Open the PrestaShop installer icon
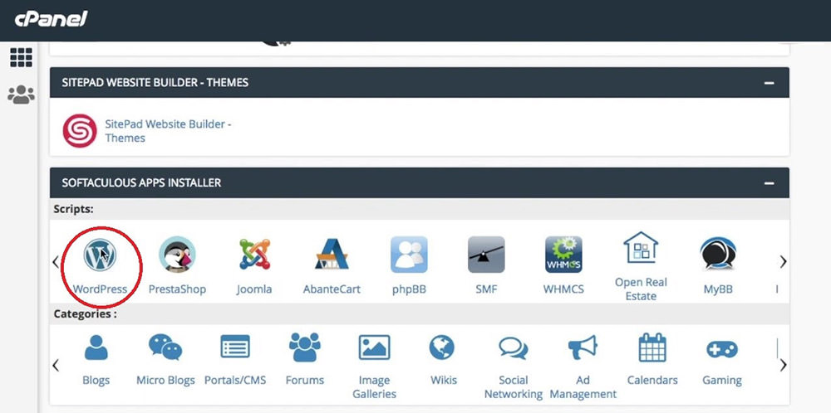Viewport: 831px width, 413px height. pos(177,255)
